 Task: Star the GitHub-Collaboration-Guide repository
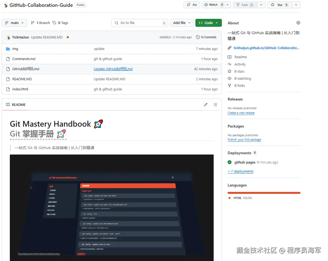[x=279, y=5]
